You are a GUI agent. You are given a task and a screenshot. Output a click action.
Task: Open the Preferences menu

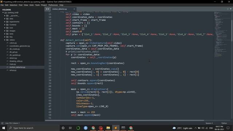pos(53,5)
